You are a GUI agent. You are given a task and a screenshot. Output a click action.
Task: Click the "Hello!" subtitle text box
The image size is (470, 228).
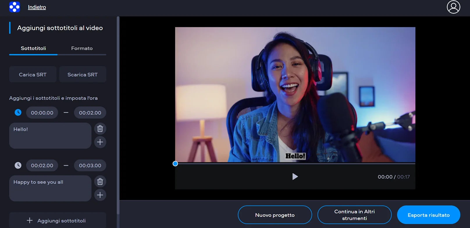click(50, 136)
